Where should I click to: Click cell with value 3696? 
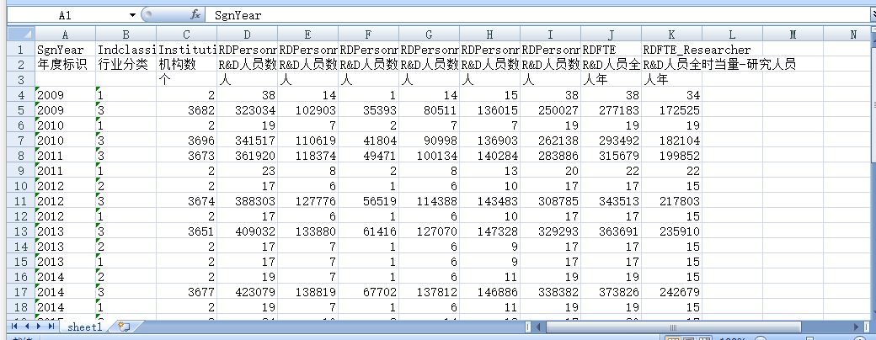coord(187,141)
